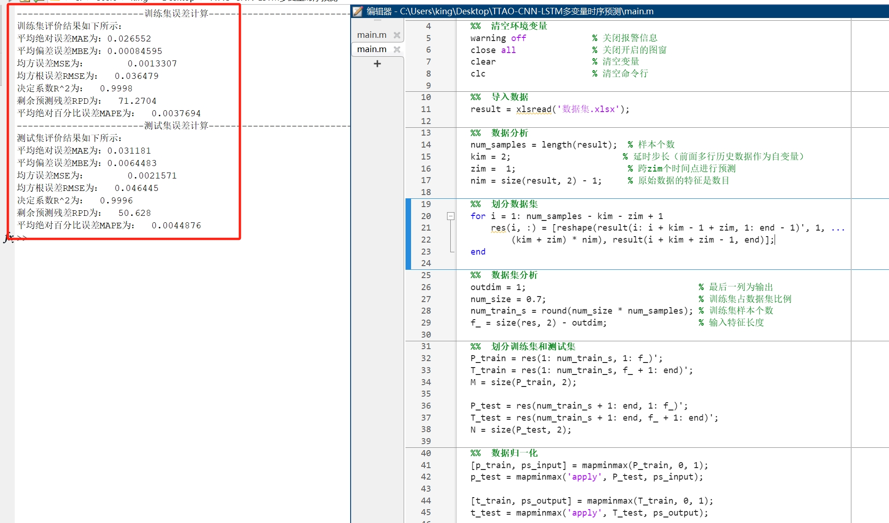Viewport: 889px width, 523px height.
Task: Close the second main.m document tab
Action: coord(397,49)
